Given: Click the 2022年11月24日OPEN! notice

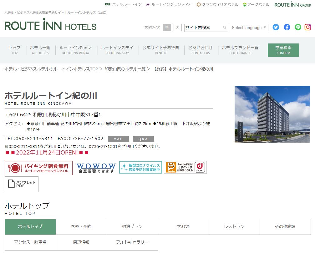Looking at the screenshot, I should point(47,153).
